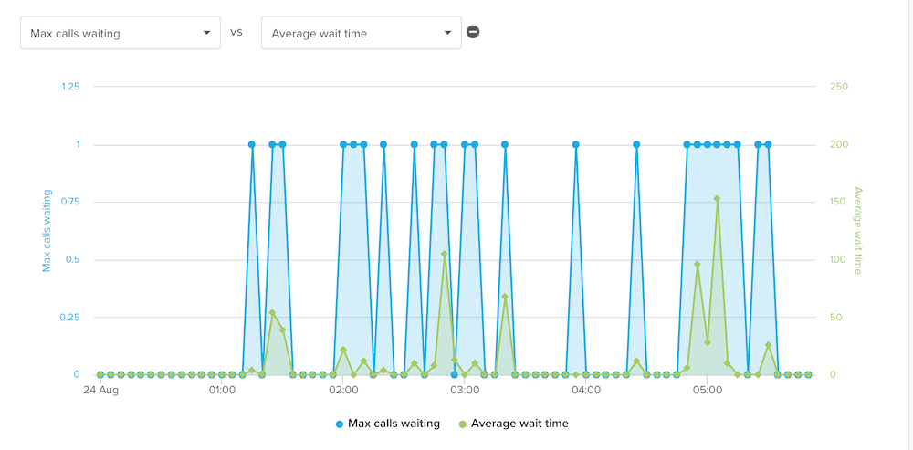Viewport: 913px width, 450px height.
Task: Click the 02:00 x-axis label
Action: pos(343,390)
